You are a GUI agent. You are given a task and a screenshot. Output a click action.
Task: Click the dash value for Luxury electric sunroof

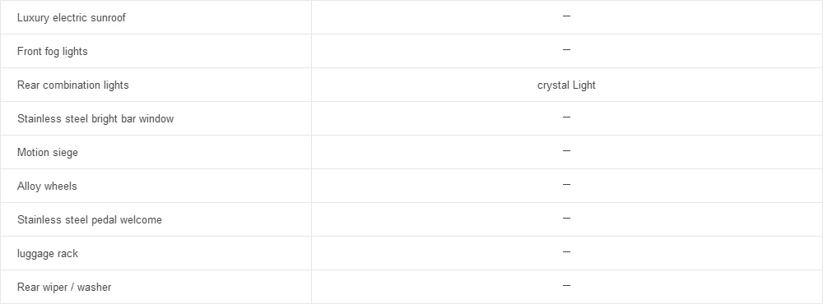[x=566, y=16]
